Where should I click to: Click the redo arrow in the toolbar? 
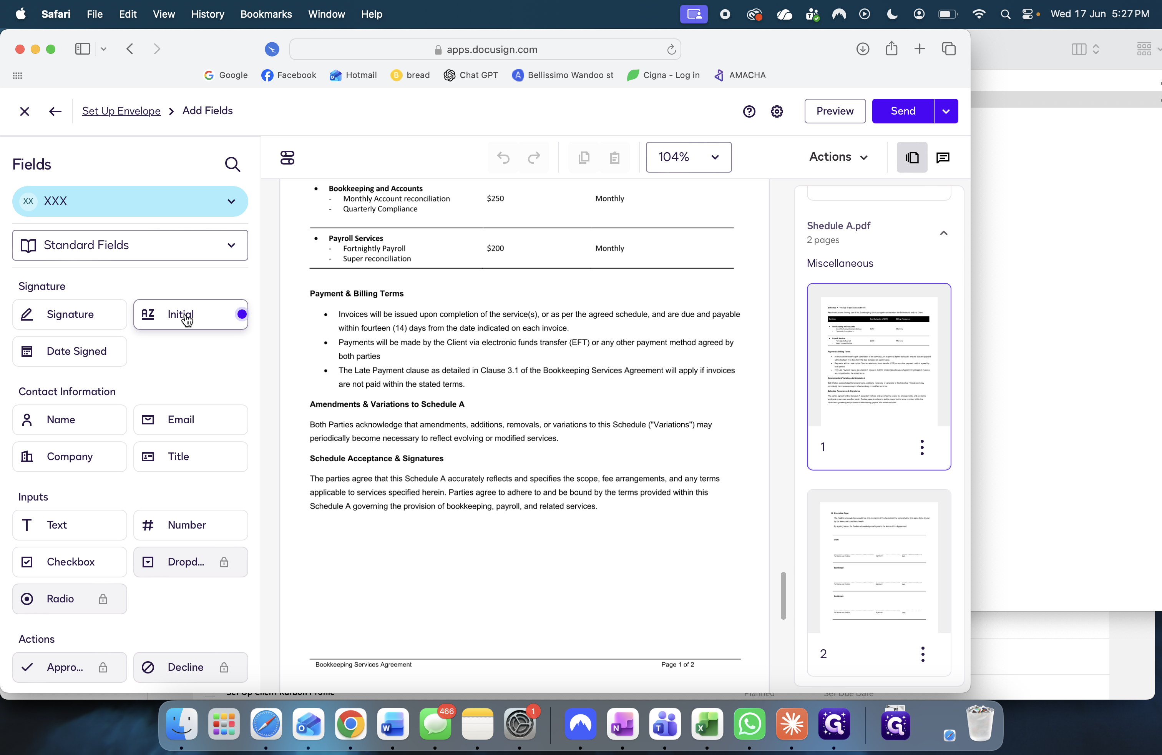coord(535,157)
